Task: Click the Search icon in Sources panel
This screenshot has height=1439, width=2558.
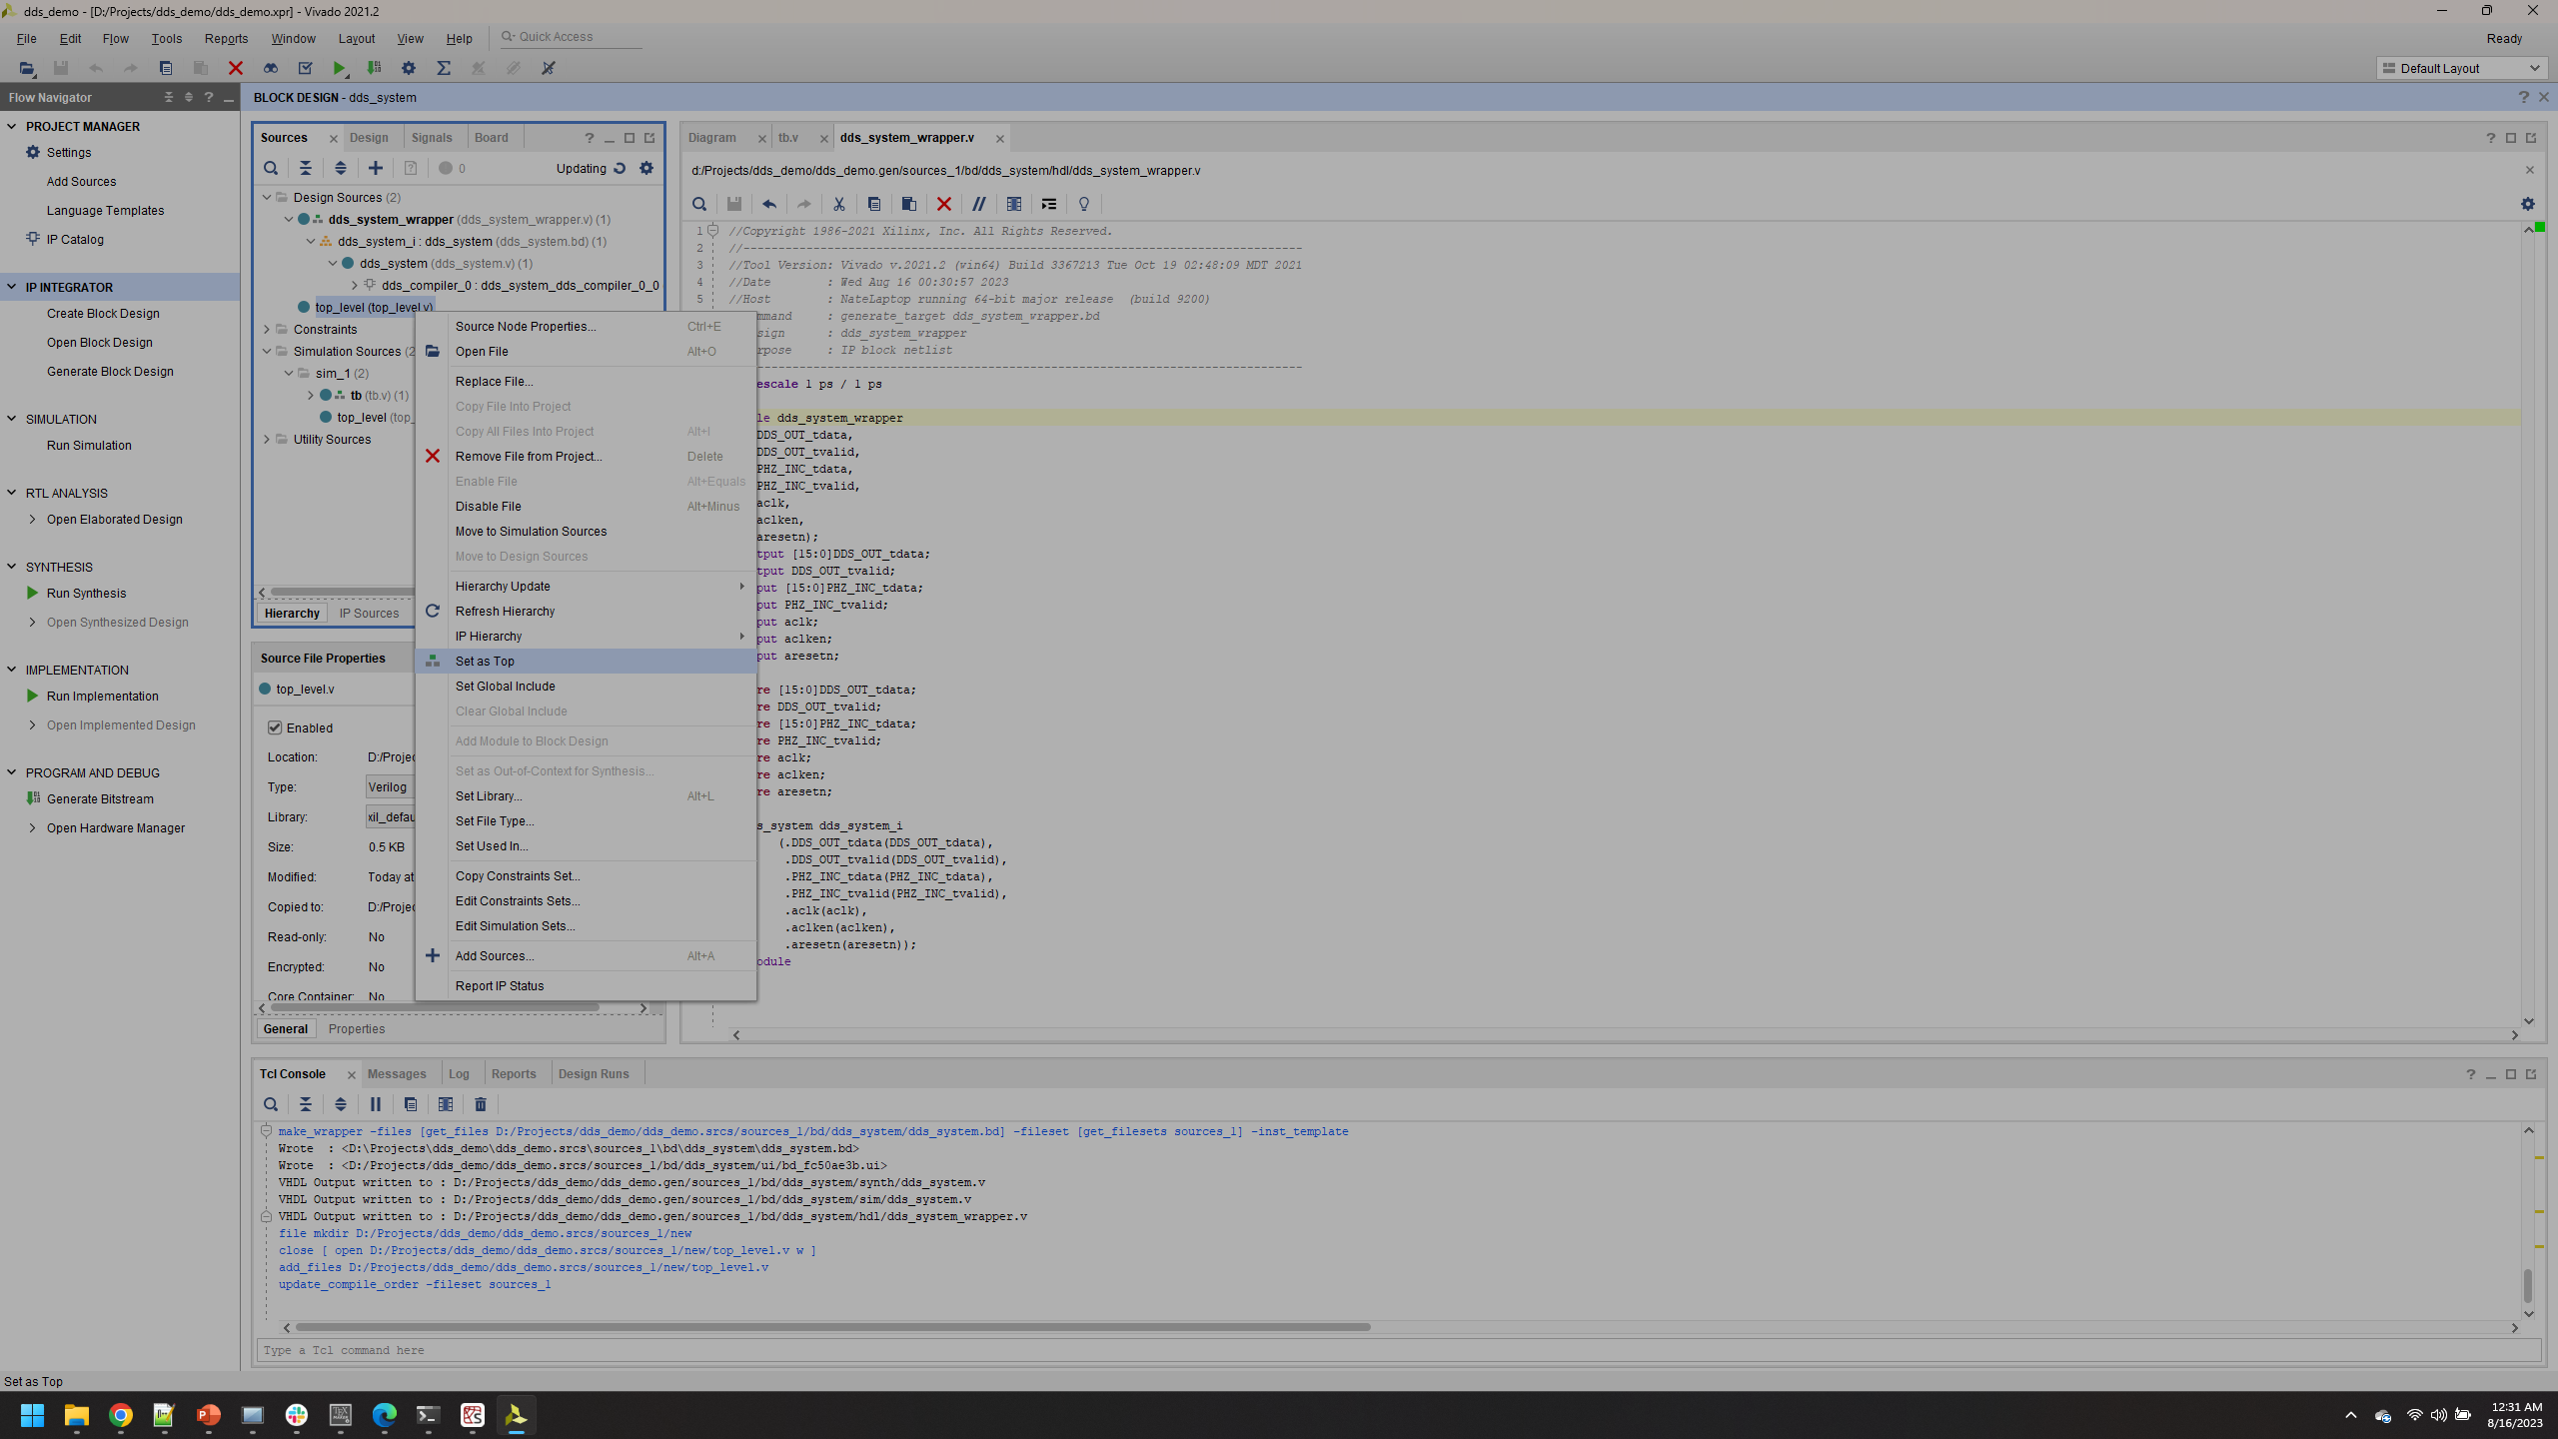Action: pyautogui.click(x=271, y=168)
